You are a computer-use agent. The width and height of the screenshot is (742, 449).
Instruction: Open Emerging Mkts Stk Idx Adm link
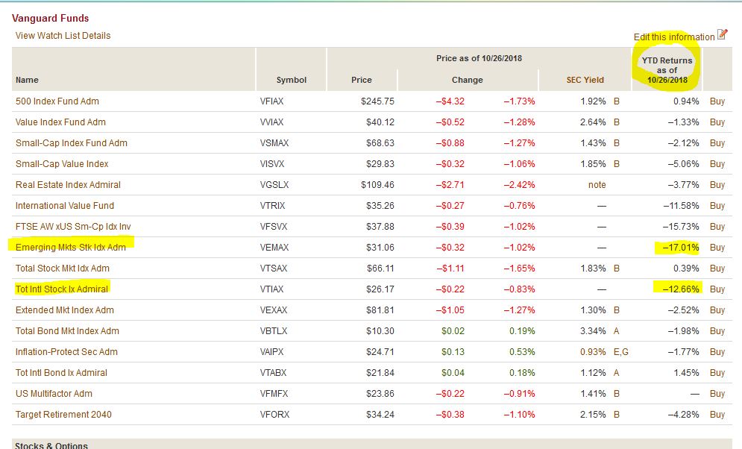pos(71,248)
